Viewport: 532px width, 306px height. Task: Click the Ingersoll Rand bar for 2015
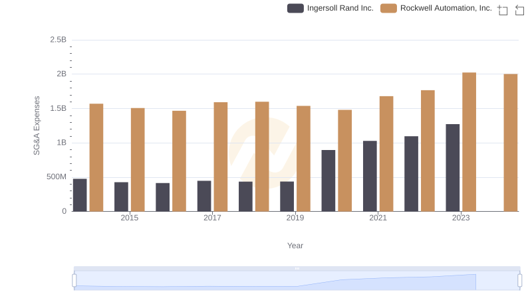pyautogui.click(x=121, y=196)
